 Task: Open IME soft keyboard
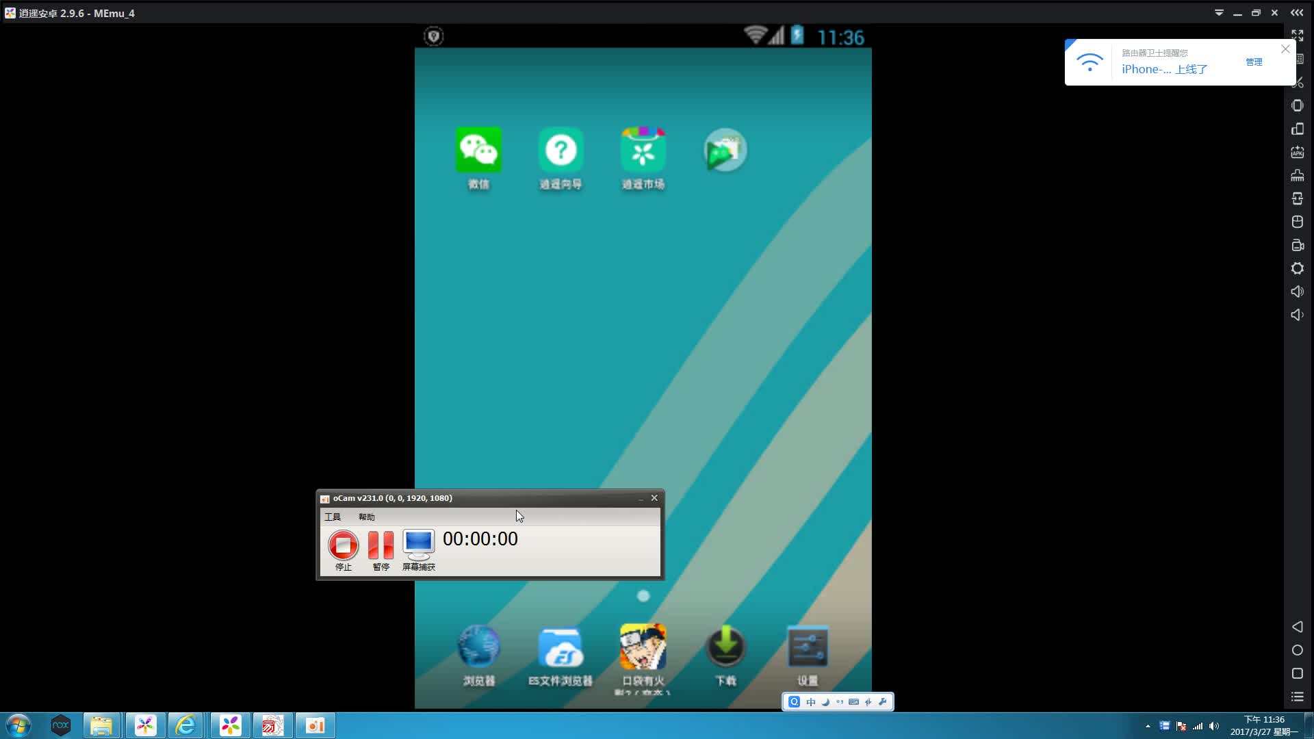pos(853,702)
